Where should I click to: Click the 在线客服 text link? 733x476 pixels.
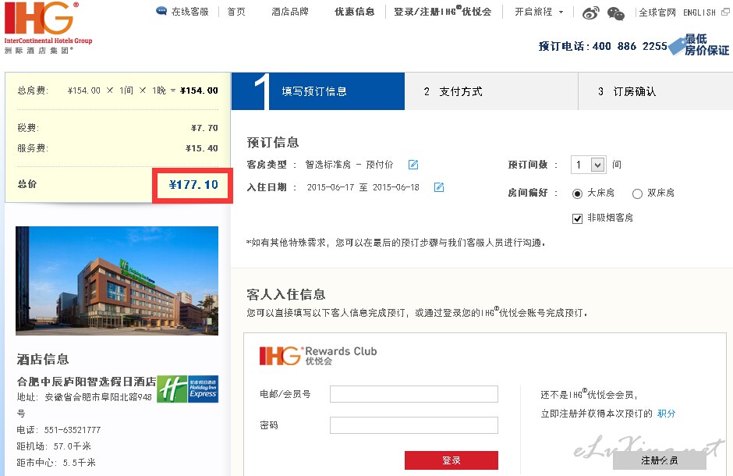click(189, 12)
